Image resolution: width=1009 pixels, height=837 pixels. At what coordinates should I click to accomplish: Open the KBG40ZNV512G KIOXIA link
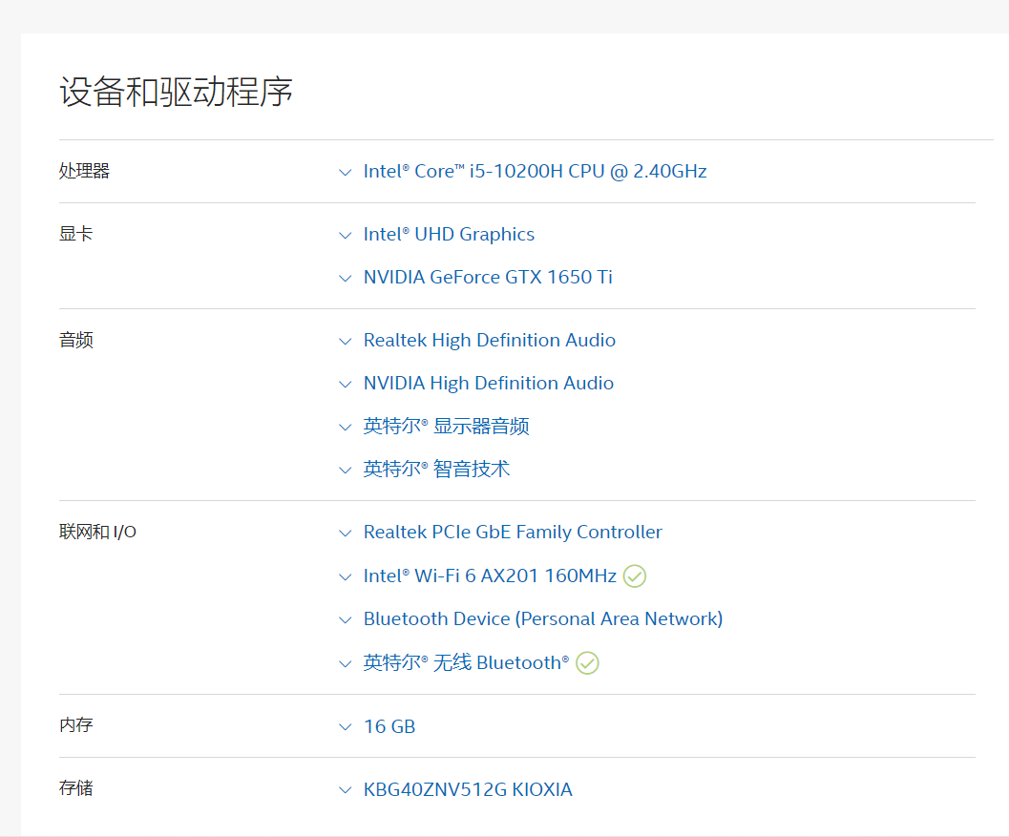(x=467, y=789)
